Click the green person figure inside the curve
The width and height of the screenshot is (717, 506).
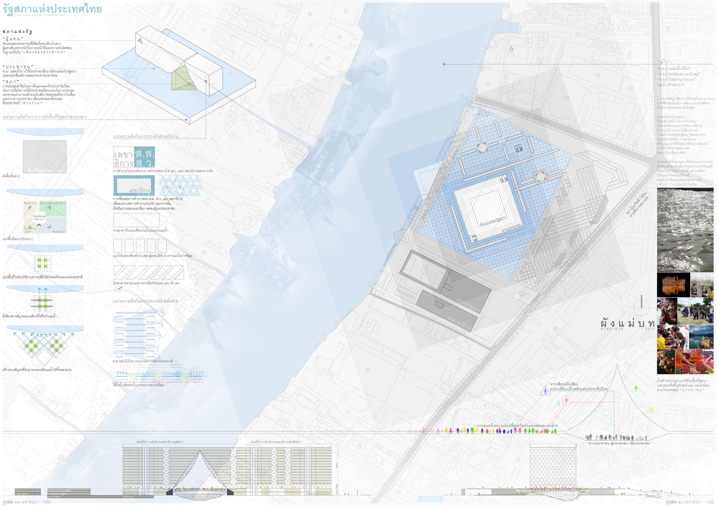pyautogui.click(x=636, y=388)
